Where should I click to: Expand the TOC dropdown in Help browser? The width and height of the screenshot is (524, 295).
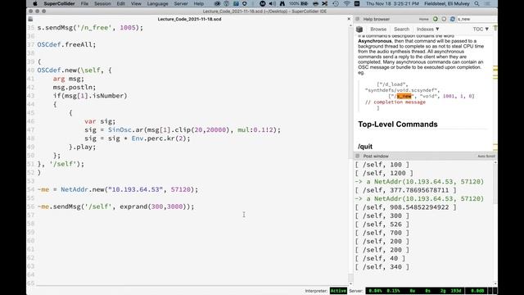tap(481, 29)
